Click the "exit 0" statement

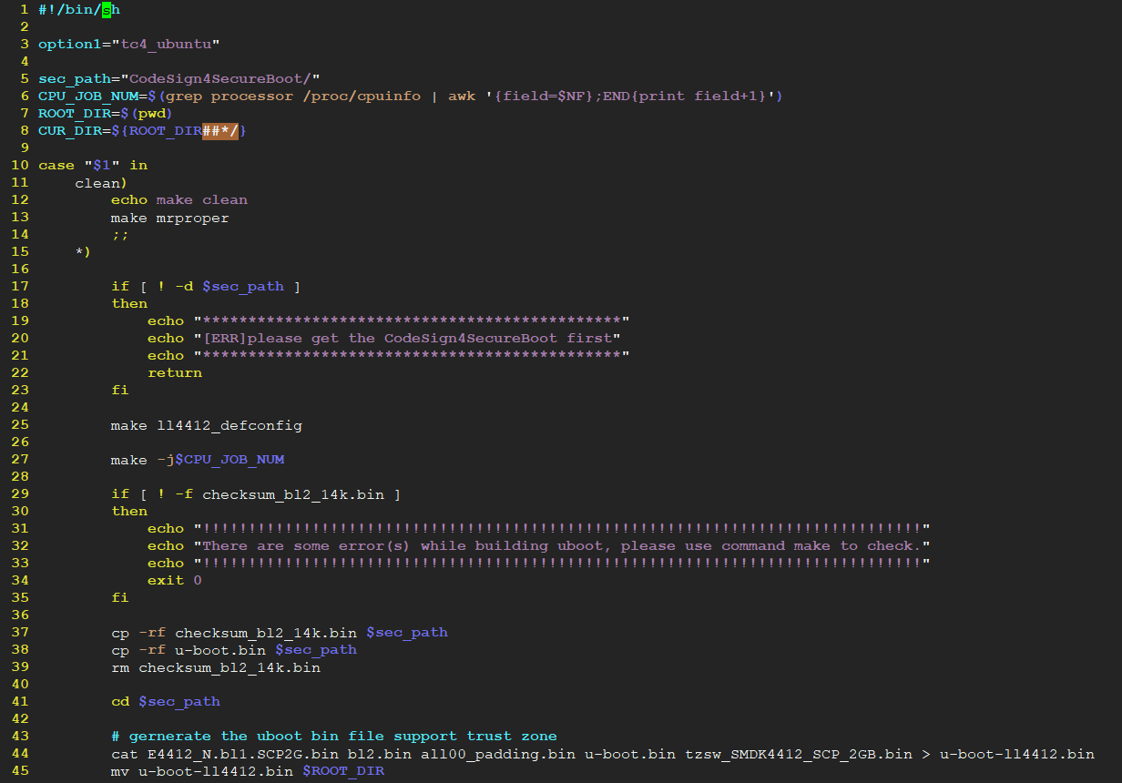coord(175,580)
